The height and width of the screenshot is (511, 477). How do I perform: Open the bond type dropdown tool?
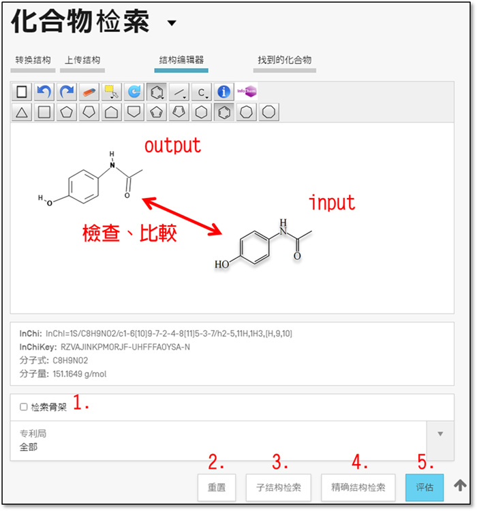pyautogui.click(x=179, y=91)
